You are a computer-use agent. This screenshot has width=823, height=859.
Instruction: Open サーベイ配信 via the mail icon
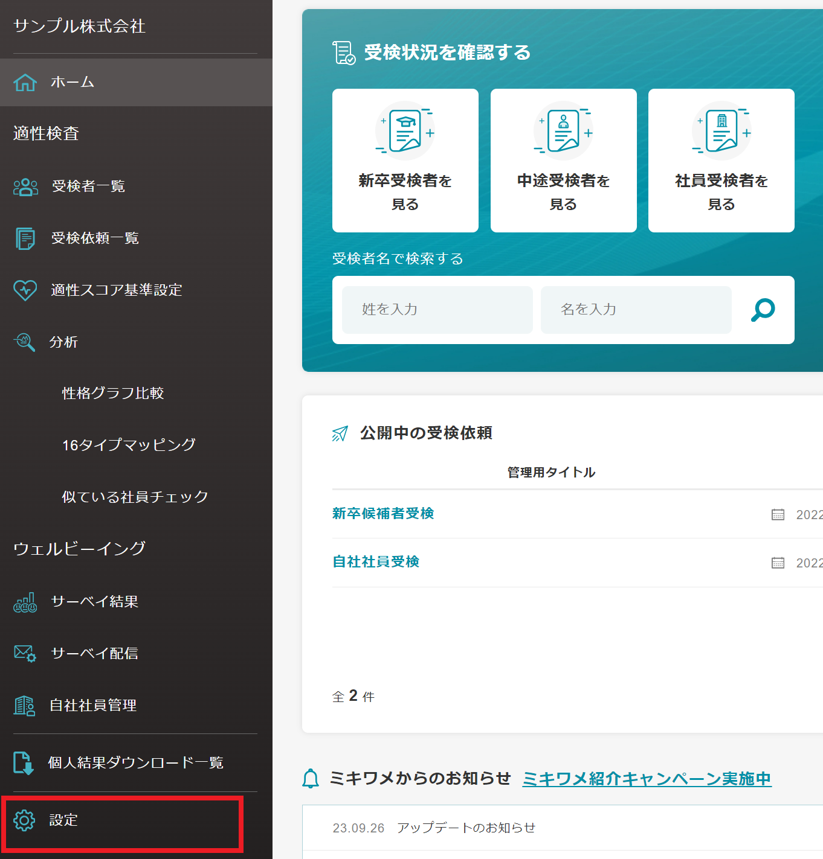[x=24, y=653]
